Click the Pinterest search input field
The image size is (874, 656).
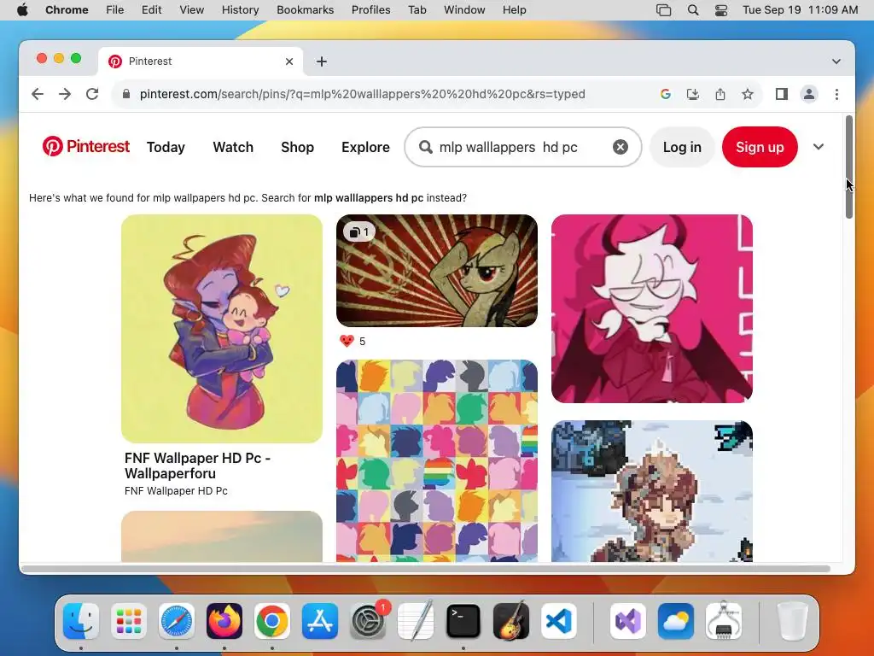click(x=522, y=147)
